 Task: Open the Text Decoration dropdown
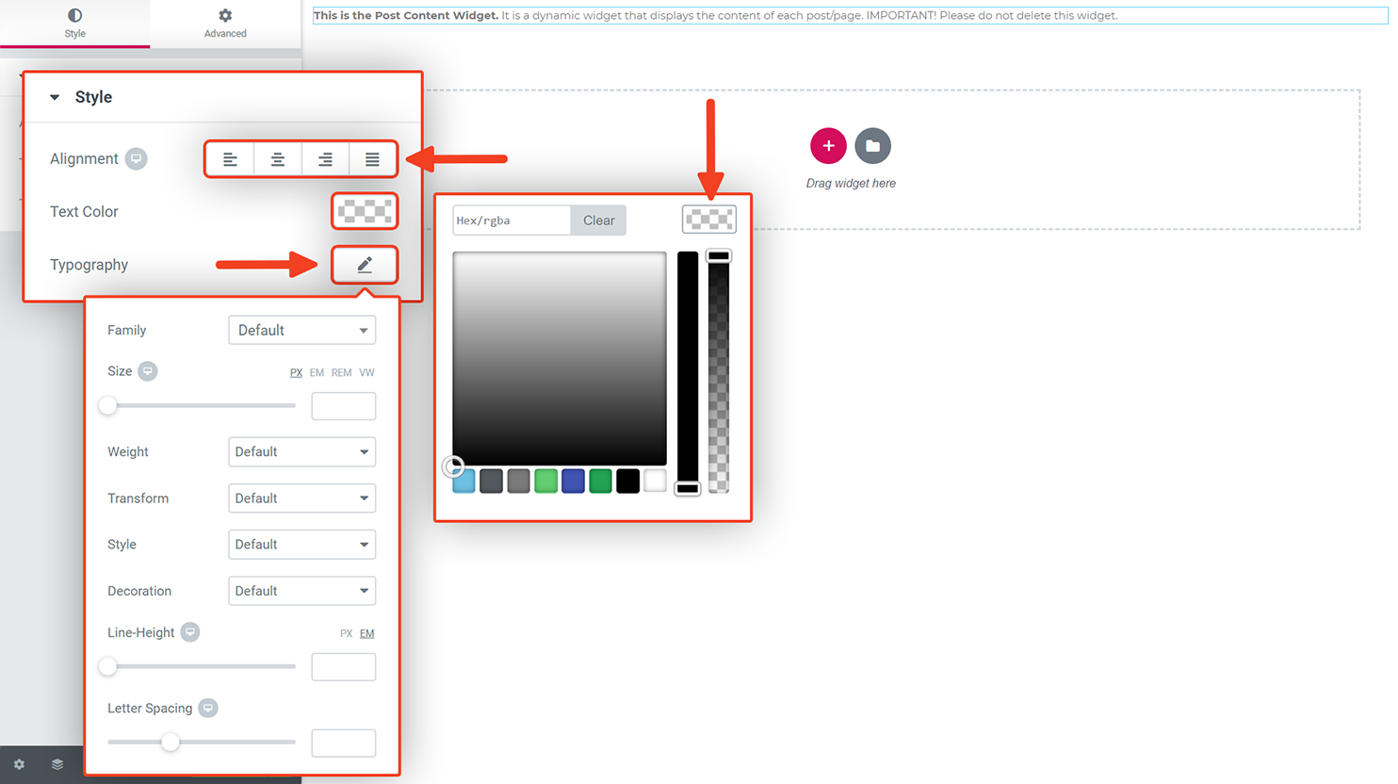pos(301,591)
